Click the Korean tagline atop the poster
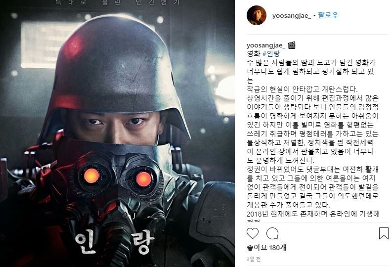Screen dimensions: 392x267 (118, 2)
